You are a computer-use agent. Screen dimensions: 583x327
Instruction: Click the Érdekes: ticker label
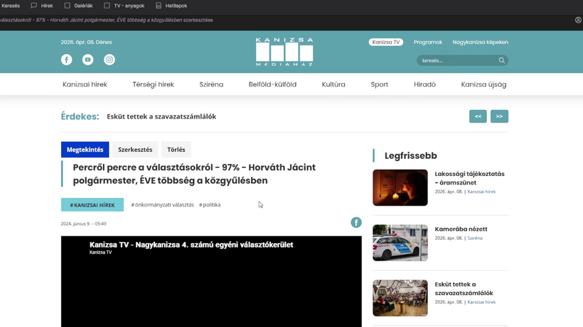80,116
